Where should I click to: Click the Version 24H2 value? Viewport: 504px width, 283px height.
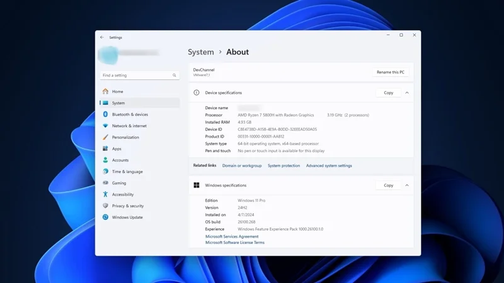[243, 208]
